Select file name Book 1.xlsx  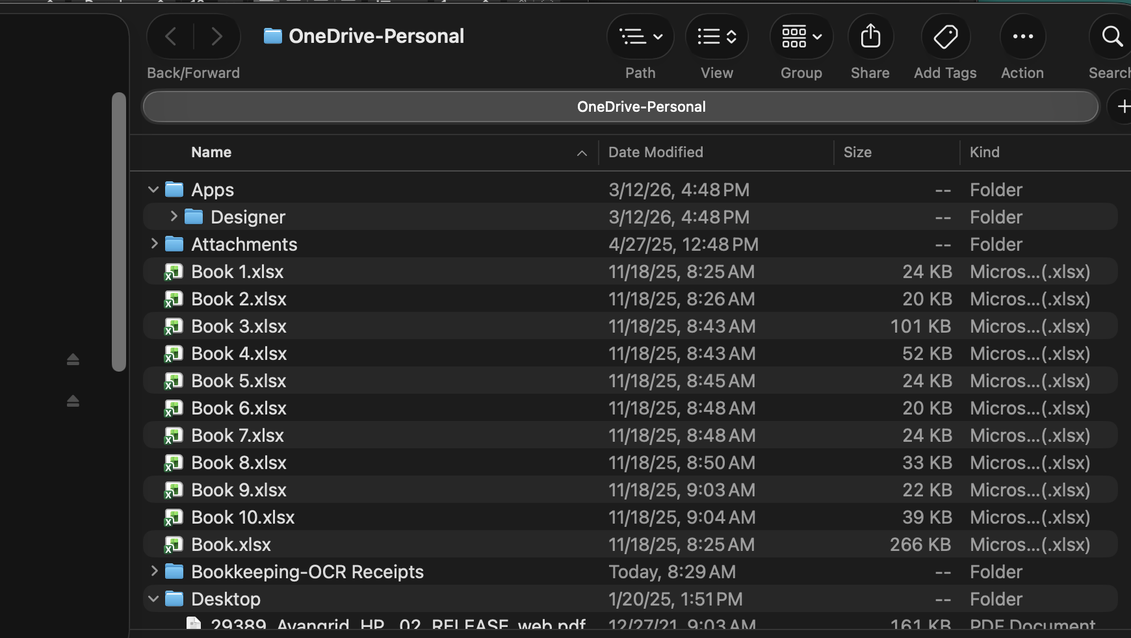click(x=237, y=272)
